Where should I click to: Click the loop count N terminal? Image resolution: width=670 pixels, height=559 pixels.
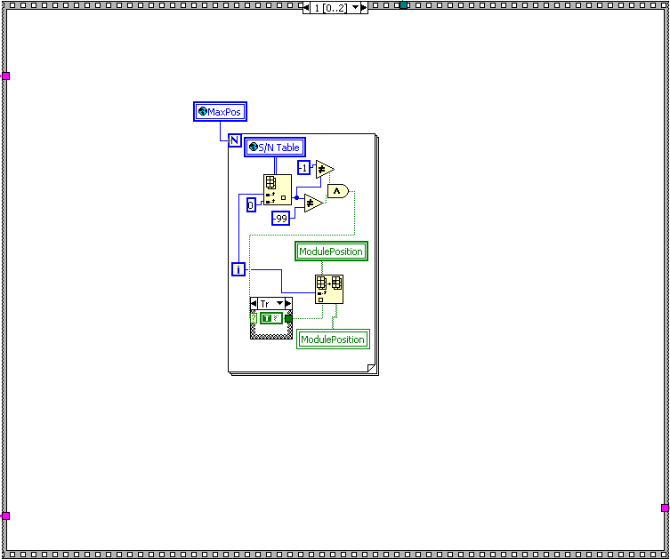[x=234, y=140]
